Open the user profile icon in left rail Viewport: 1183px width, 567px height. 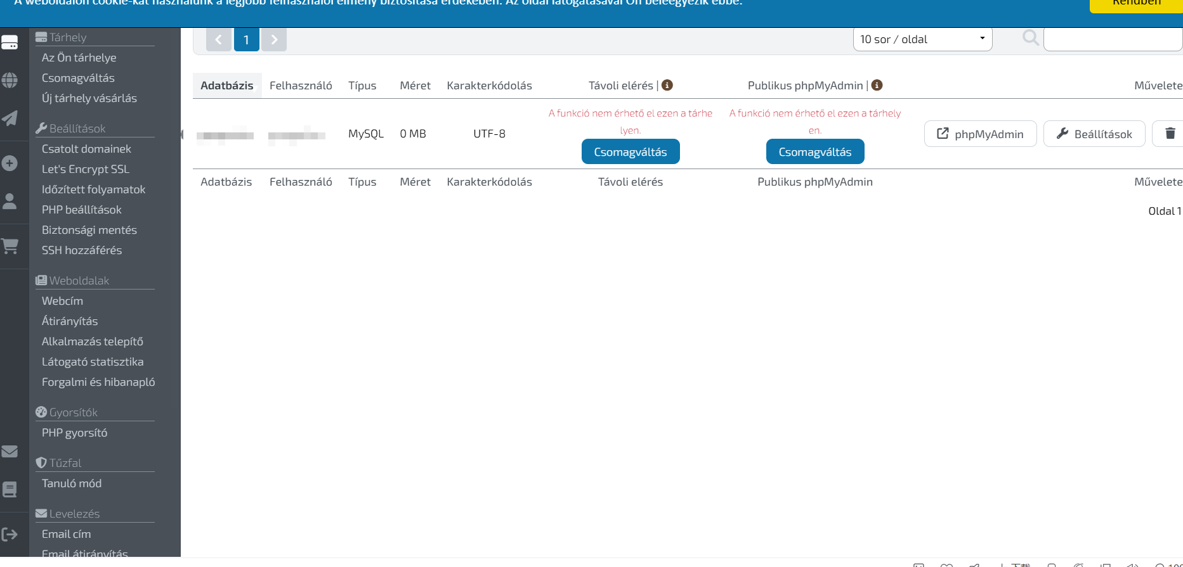10,201
